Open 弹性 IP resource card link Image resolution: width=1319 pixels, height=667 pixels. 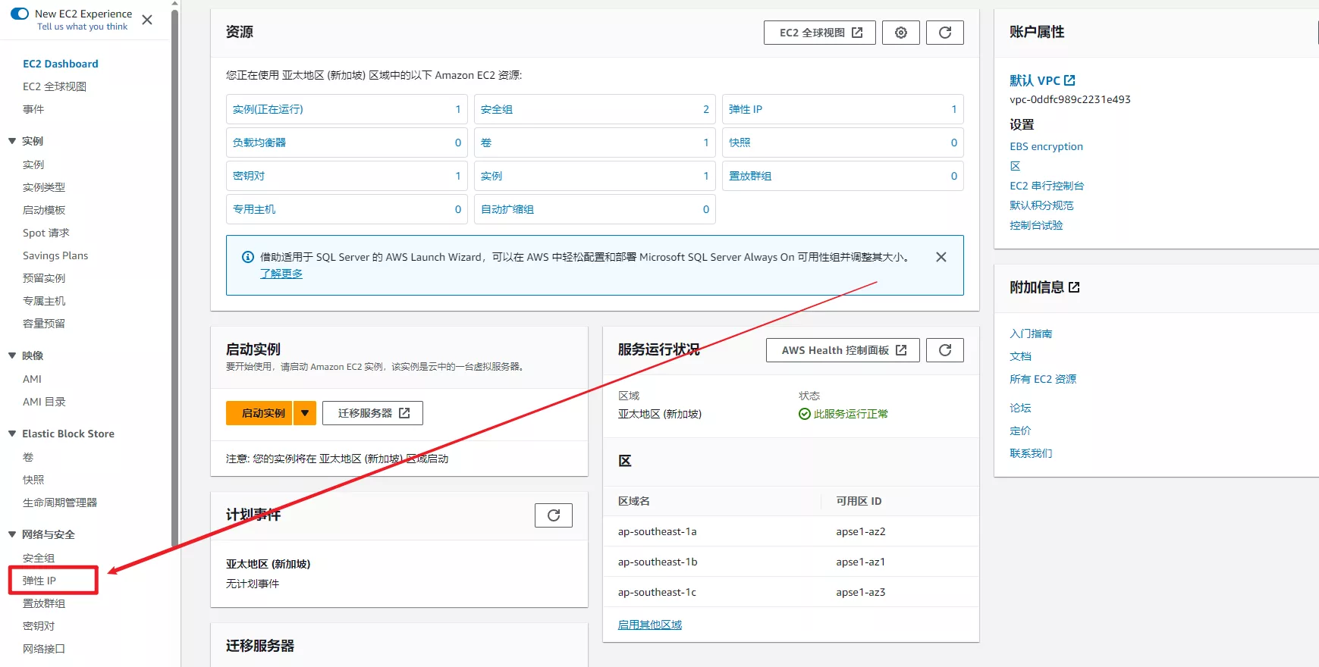pos(746,109)
